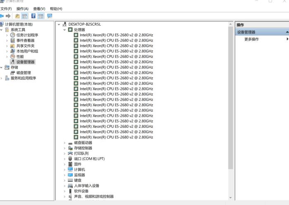289x205 pixels.
Task: Click the 人体学输入设备 icon
Action: click(x=70, y=186)
